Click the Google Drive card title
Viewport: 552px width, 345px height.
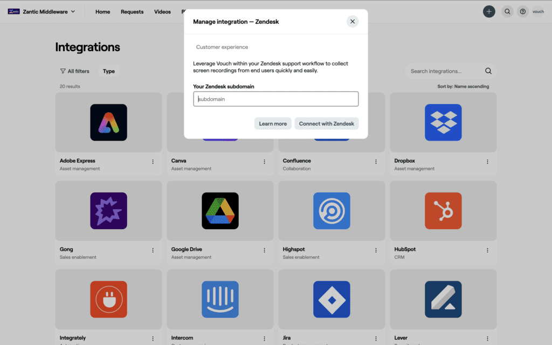[x=187, y=249]
